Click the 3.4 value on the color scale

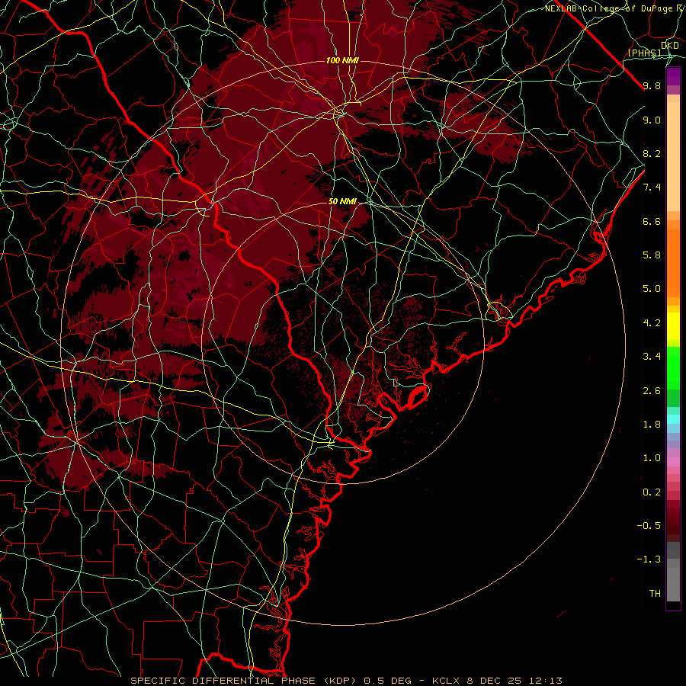(x=652, y=357)
